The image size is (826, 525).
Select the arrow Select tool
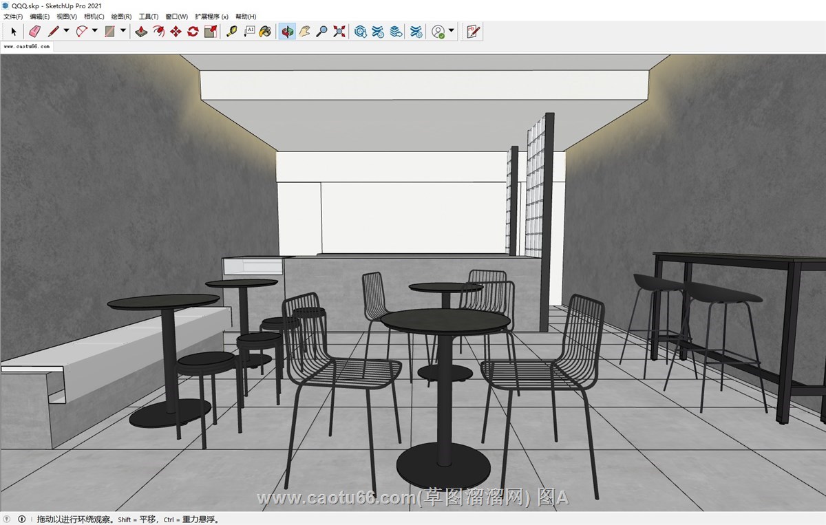tap(13, 31)
